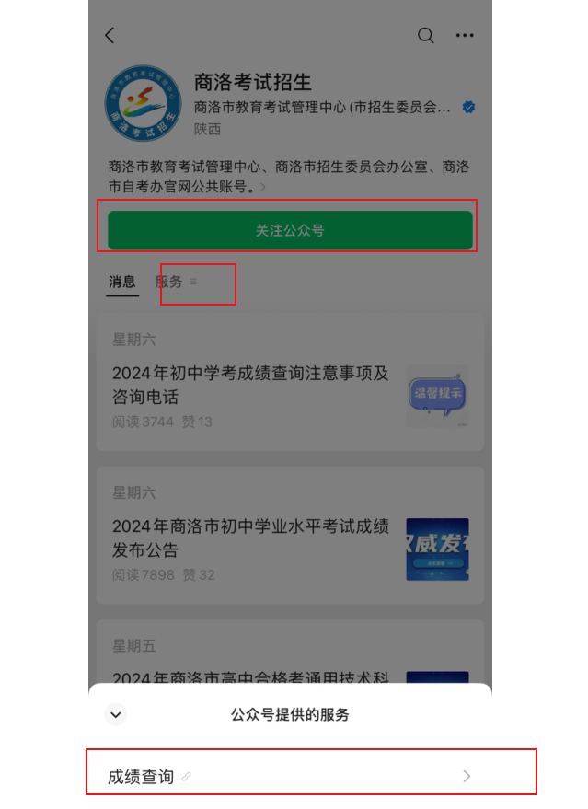Expand the account description via small arrow
This screenshot has height=809, width=588.
tap(263, 187)
